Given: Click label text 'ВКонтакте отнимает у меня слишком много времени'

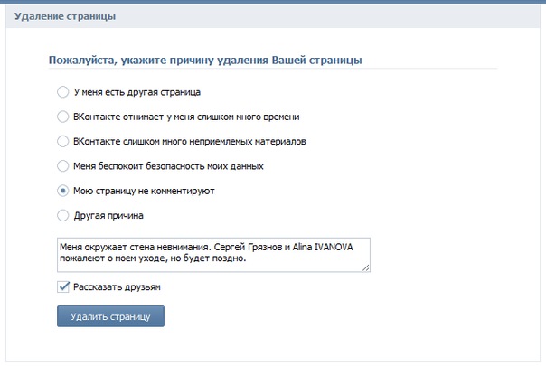Looking at the screenshot, I should pos(186,117).
